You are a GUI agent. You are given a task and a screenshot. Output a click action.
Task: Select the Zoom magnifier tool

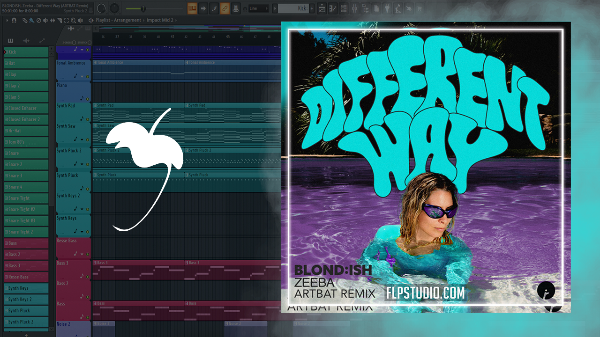74,20
